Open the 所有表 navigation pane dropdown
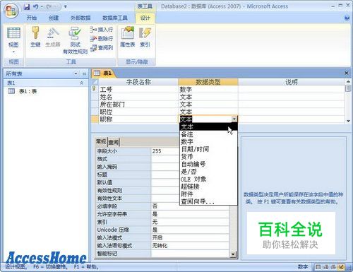 coord(76,73)
